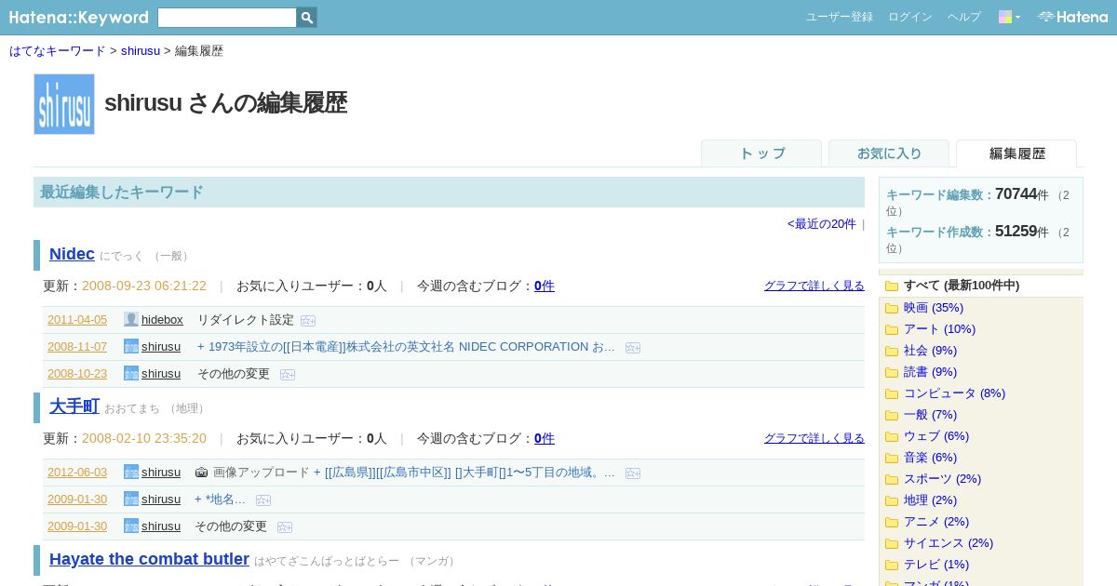Select 映画 (35%) category
This screenshot has height=586, width=1117.
click(x=934, y=308)
